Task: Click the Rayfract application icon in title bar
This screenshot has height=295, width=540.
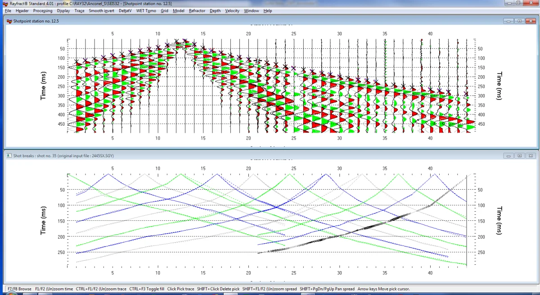Action: [5, 4]
